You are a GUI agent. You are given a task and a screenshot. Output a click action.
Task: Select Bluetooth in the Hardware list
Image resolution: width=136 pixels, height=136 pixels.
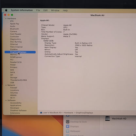[x=14, y=29]
